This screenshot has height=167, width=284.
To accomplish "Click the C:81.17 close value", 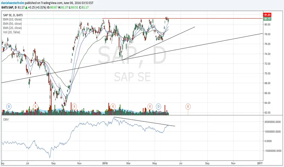I will [x=84, y=7].
